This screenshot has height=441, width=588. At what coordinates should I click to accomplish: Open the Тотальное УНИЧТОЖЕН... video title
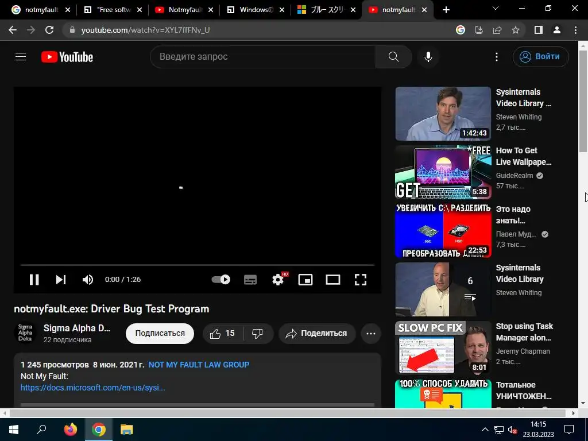pyautogui.click(x=524, y=390)
